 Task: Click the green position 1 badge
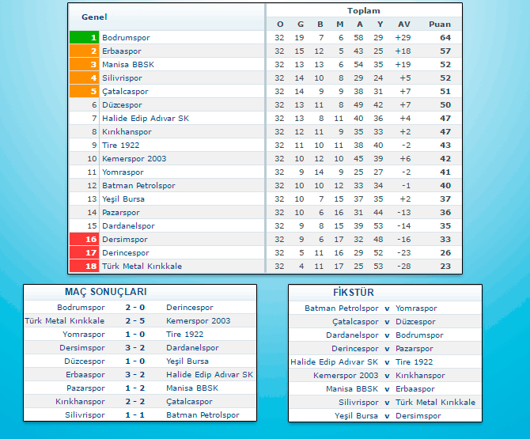(84, 37)
